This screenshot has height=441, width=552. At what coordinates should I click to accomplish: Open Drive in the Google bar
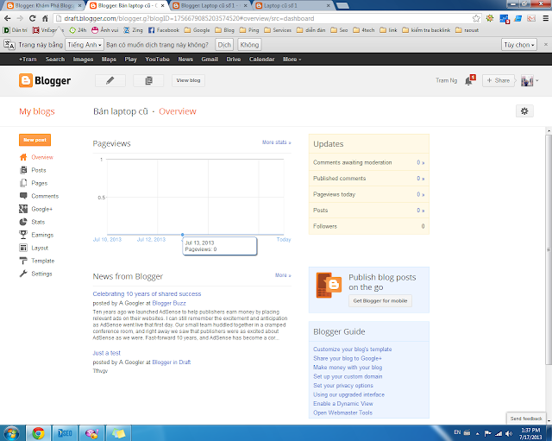234,60
